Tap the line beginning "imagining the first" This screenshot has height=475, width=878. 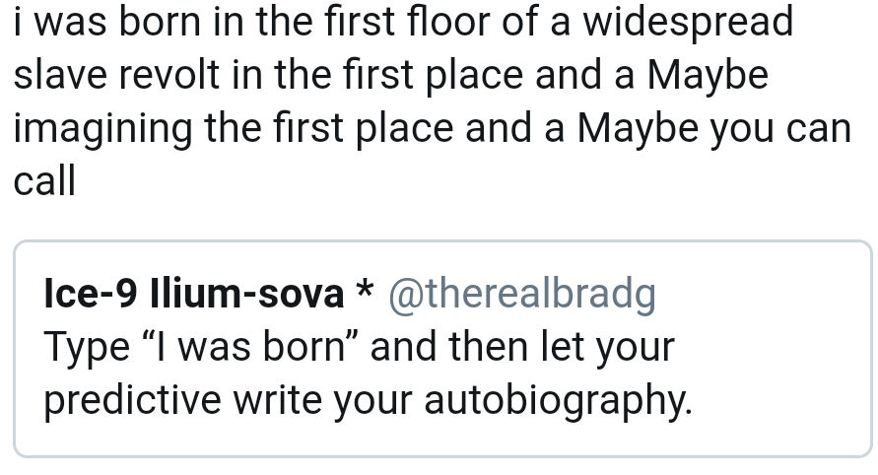pyautogui.click(x=432, y=128)
